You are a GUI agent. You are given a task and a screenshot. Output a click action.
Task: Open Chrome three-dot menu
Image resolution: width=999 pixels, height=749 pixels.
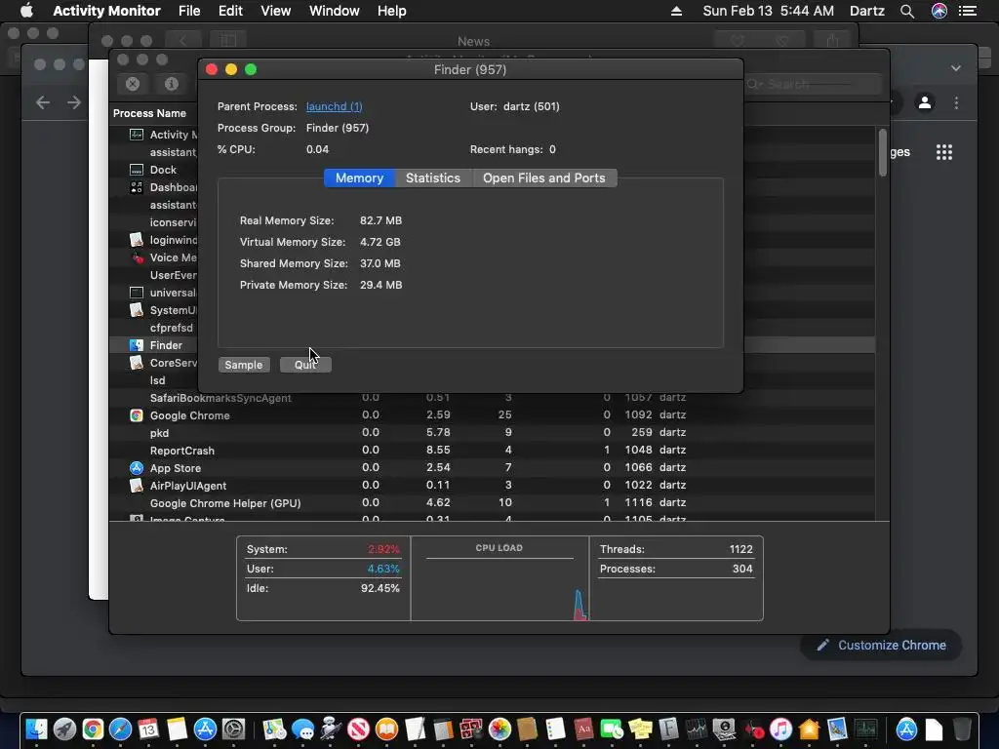coord(956,102)
